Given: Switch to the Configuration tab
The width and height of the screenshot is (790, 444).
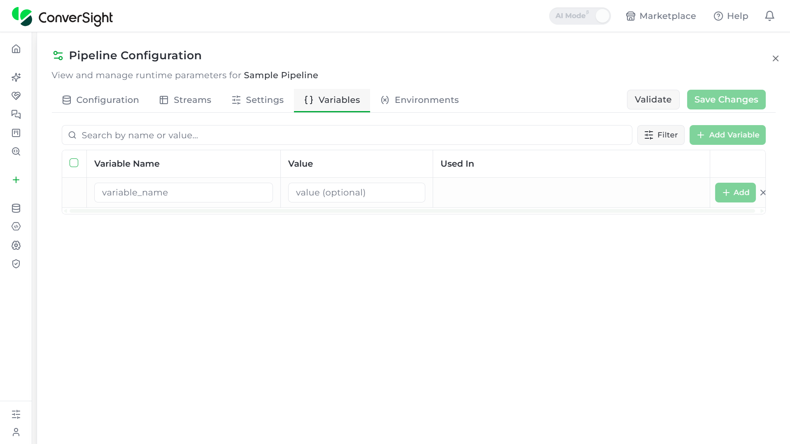Looking at the screenshot, I should [100, 100].
